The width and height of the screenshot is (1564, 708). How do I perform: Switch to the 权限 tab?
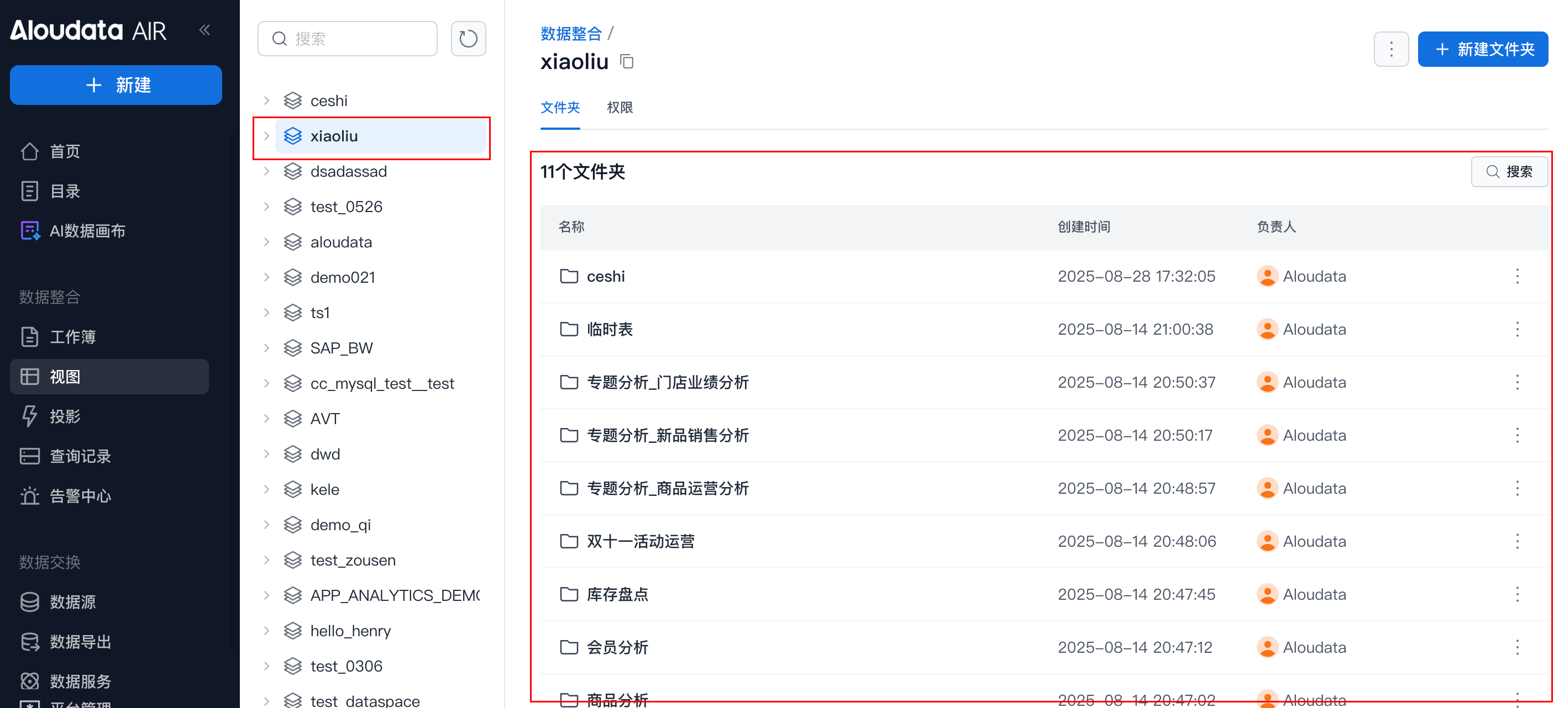620,107
